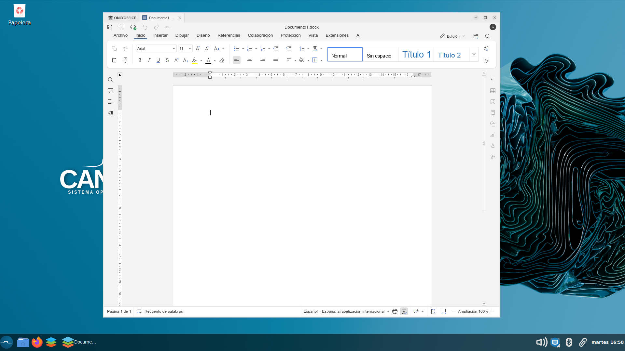Image resolution: width=625 pixels, height=351 pixels.
Task: Click the Justified alignment icon
Action: point(276,60)
